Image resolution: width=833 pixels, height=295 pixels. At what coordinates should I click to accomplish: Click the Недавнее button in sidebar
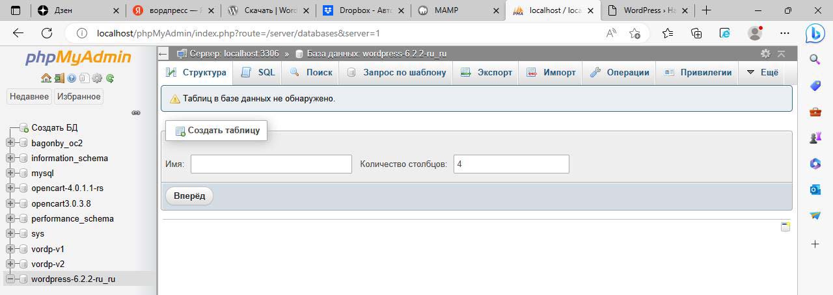click(x=29, y=96)
